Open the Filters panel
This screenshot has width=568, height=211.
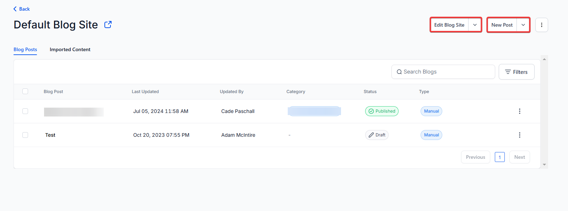[x=516, y=72]
